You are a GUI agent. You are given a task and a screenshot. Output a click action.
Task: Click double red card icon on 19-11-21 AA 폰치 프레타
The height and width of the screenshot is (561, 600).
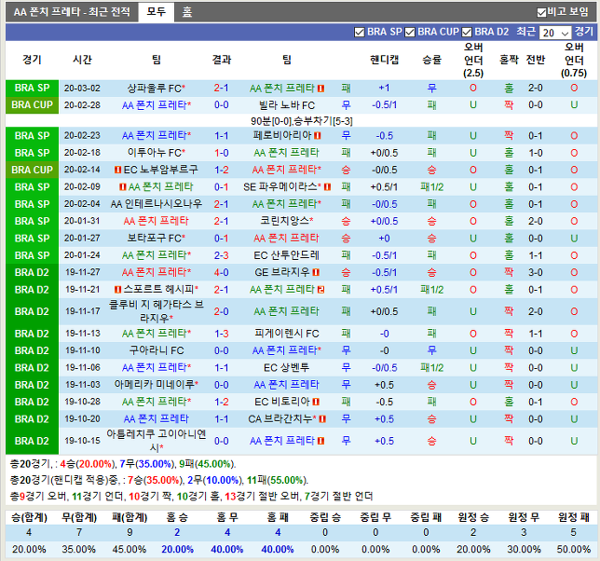click(x=321, y=290)
